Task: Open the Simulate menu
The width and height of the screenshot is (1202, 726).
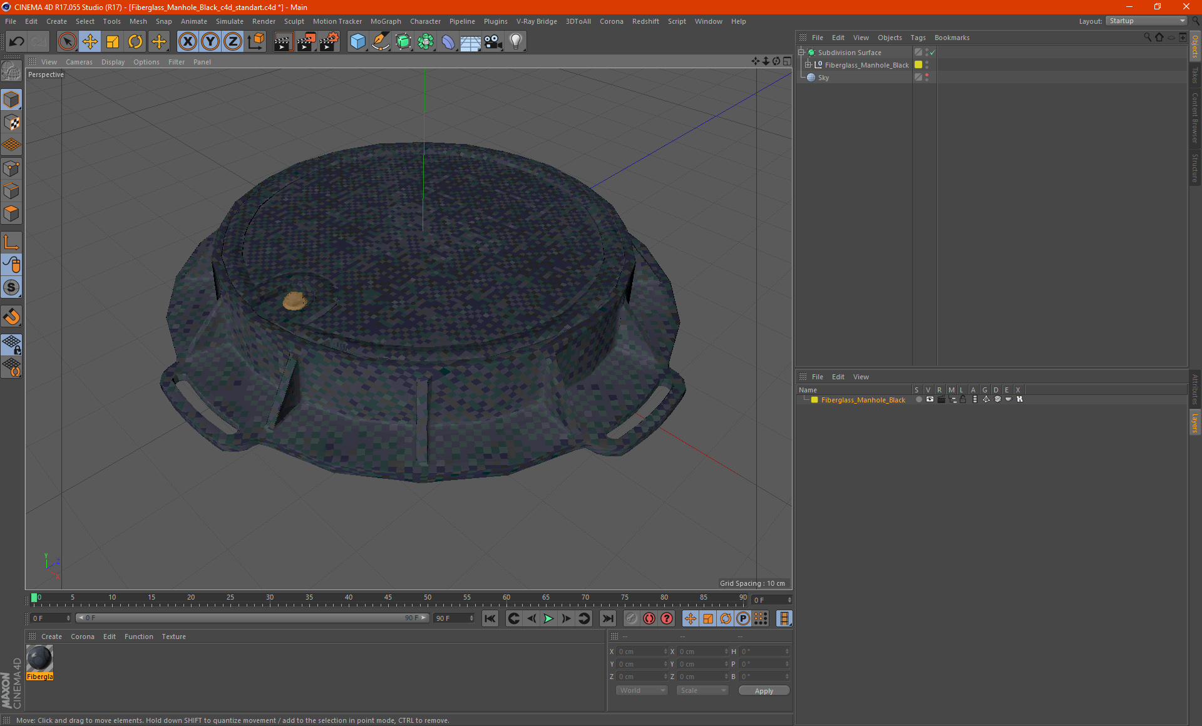Action: click(229, 21)
